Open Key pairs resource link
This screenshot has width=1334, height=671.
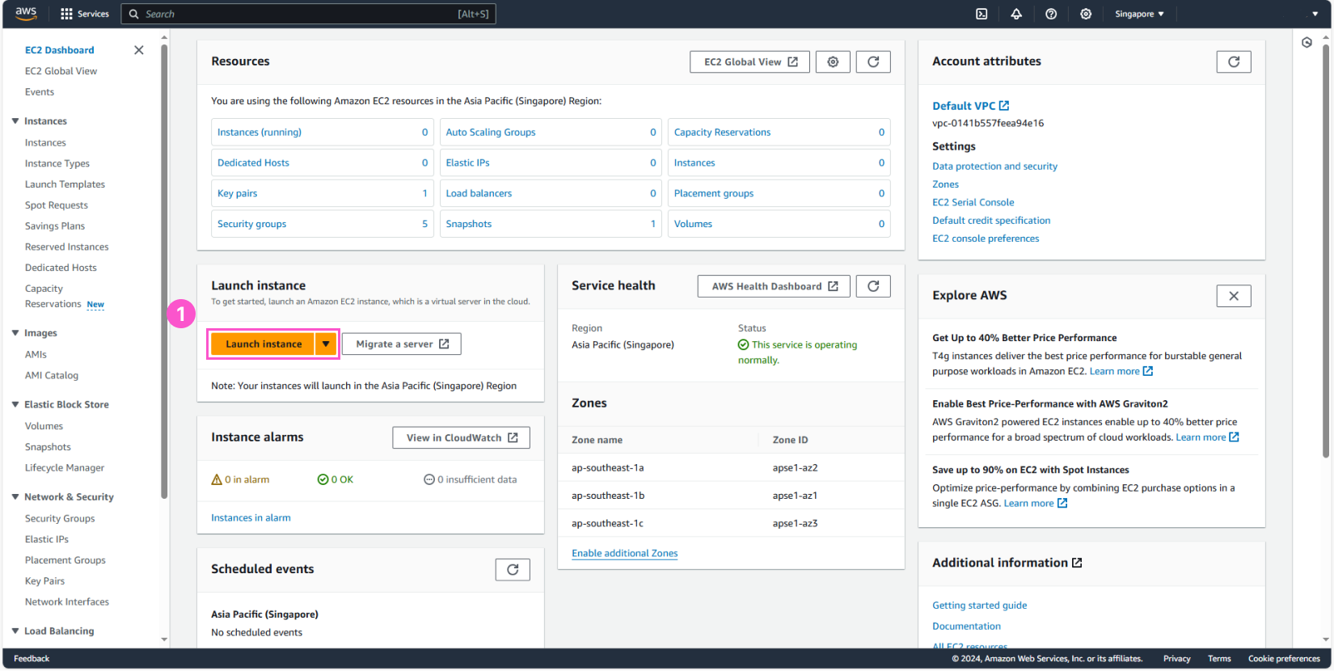237,194
